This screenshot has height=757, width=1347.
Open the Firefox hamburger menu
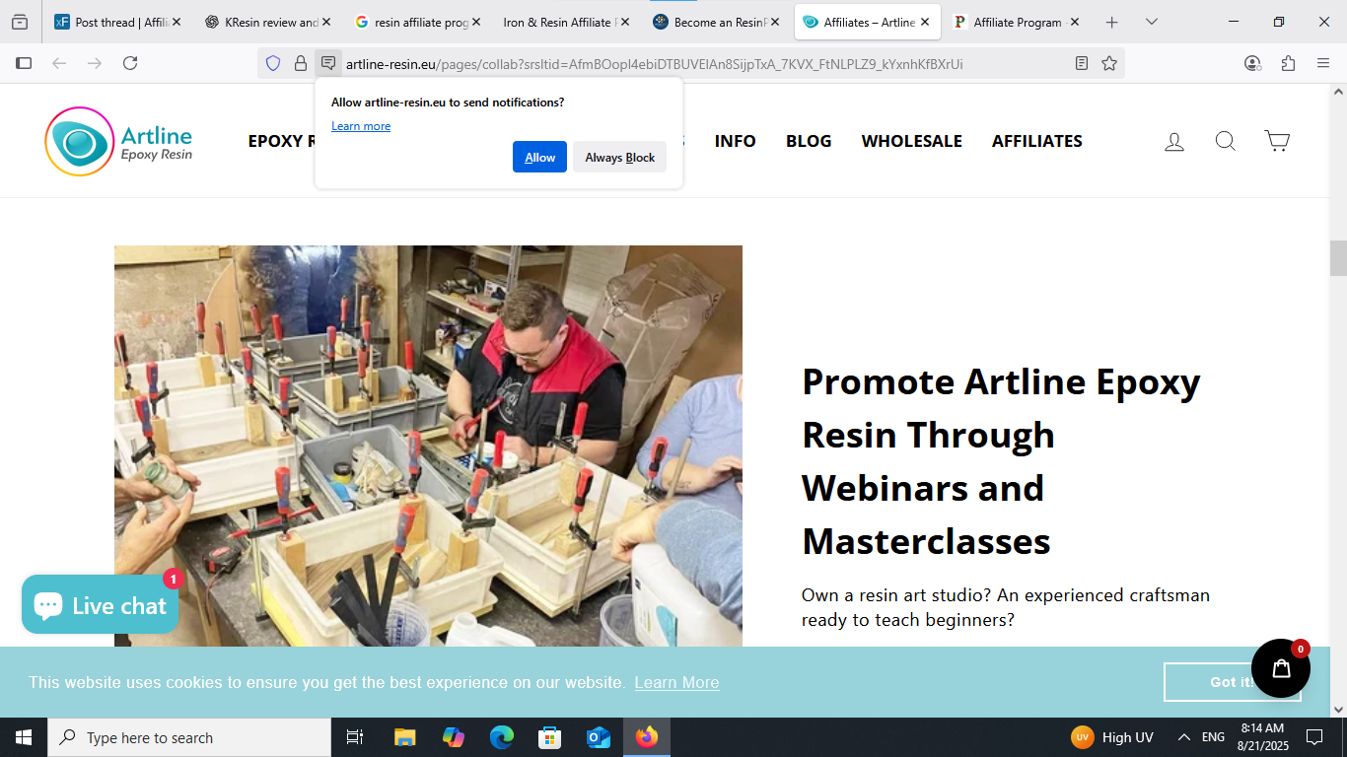[1323, 63]
